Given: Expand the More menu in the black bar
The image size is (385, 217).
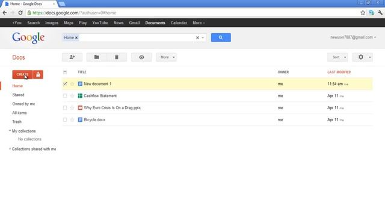Looking at the screenshot, I should pos(199,23).
